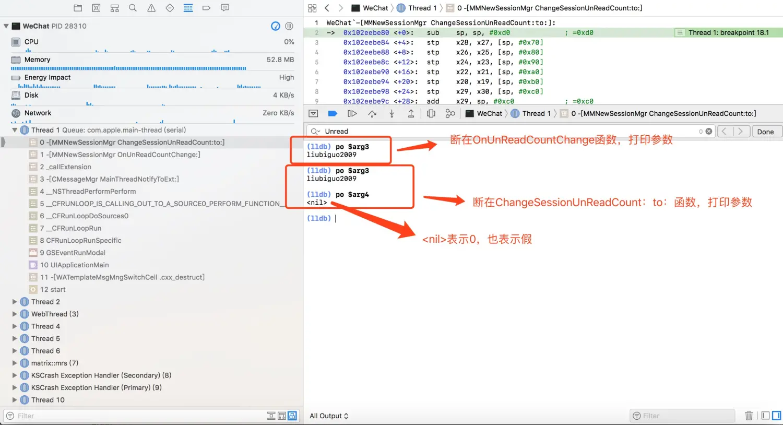Expand Thread 4

tap(15, 326)
